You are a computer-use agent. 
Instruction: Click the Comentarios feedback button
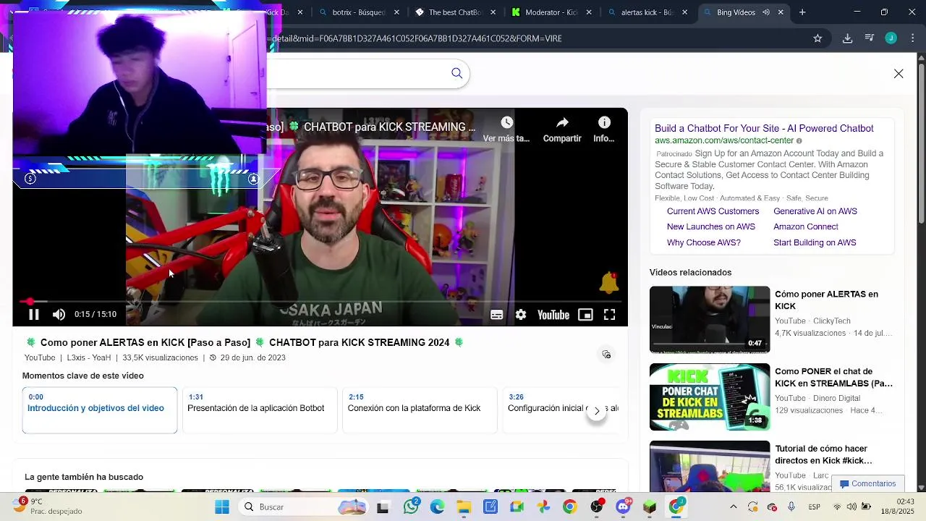pos(867,483)
